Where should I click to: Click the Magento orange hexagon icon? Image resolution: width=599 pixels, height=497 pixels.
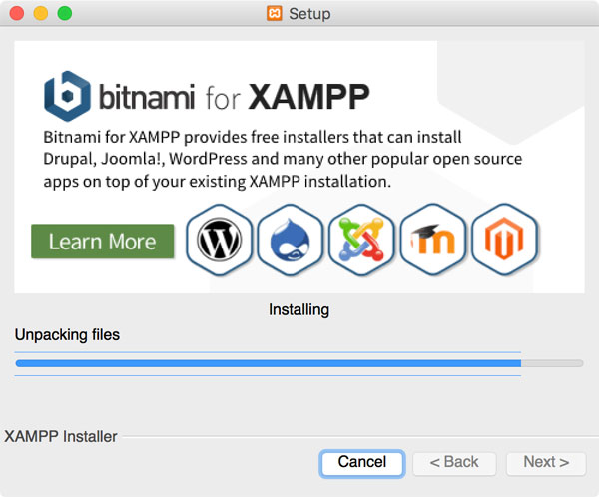click(504, 240)
